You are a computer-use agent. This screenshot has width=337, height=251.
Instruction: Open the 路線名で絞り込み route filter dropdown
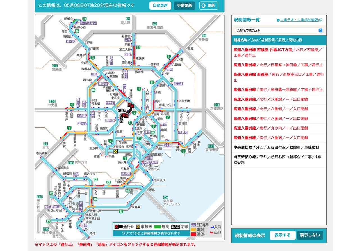[279, 30]
